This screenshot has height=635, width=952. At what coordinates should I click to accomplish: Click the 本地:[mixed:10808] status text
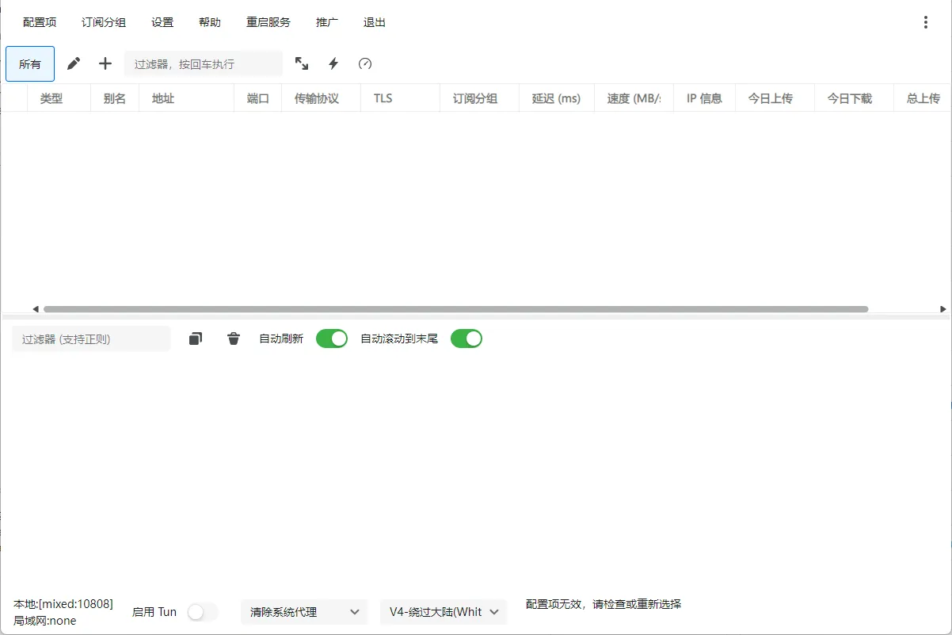[x=63, y=604]
